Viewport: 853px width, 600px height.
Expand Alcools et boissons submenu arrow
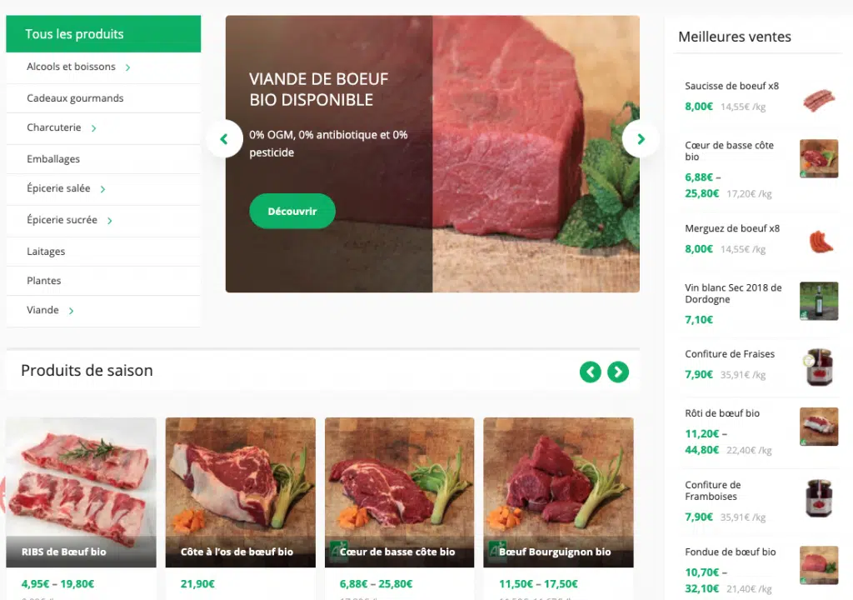tap(128, 67)
